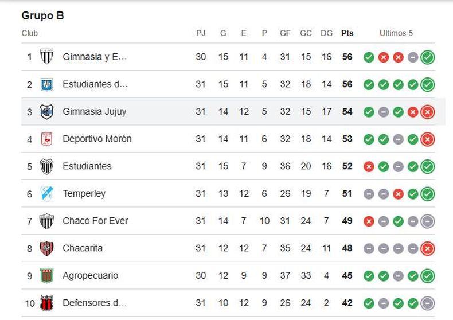Open the Chaco For Ever team link

pos(95,221)
